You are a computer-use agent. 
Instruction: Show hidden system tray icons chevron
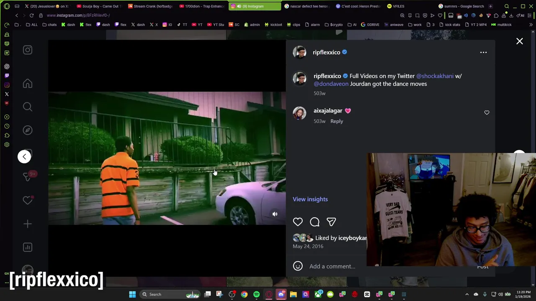(467, 294)
